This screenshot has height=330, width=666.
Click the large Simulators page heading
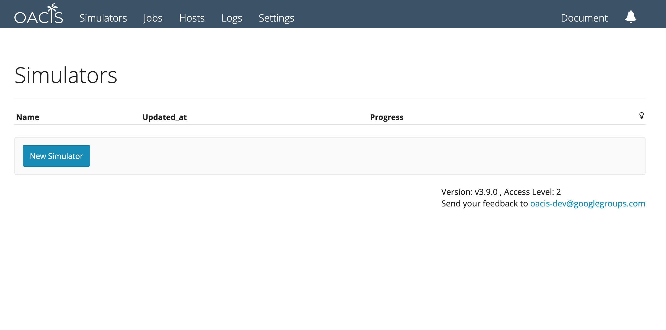(x=66, y=75)
